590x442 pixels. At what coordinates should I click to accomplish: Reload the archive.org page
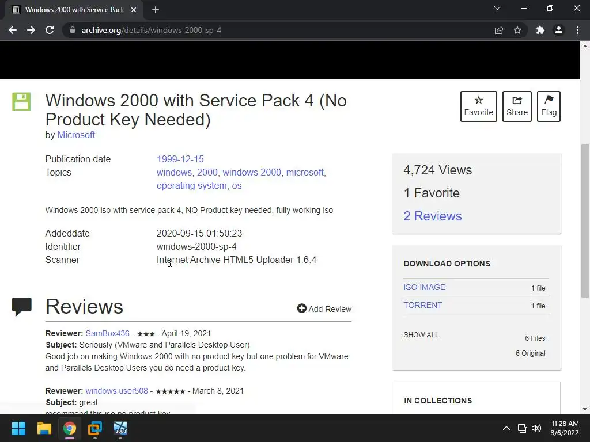pos(50,30)
